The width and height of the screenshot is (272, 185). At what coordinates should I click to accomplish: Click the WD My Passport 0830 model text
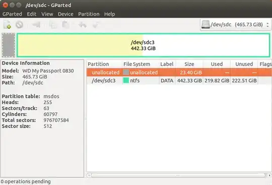48,71
